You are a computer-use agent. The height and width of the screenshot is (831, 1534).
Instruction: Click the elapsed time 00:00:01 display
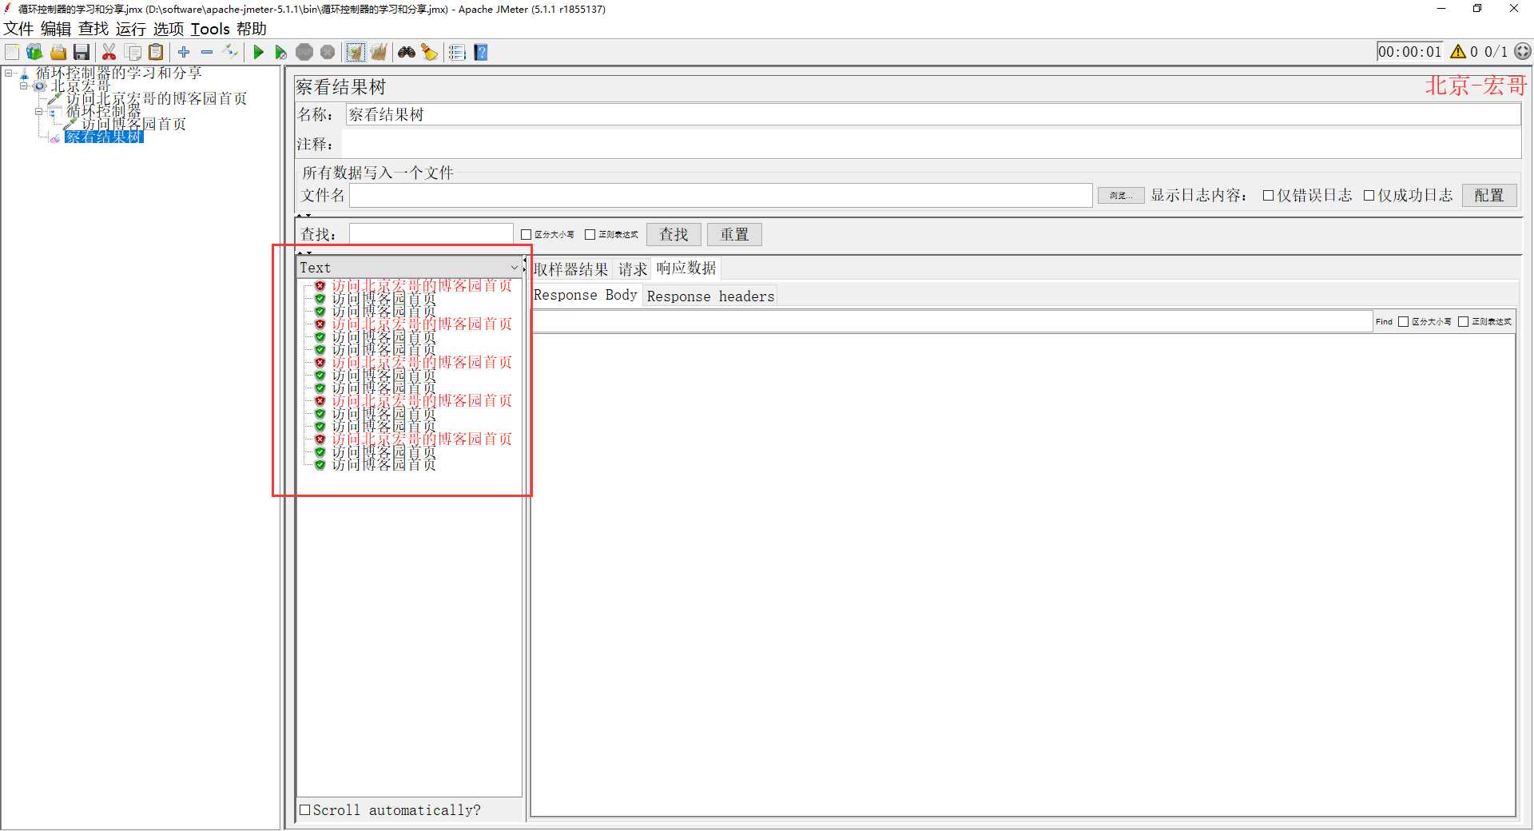coord(1410,52)
